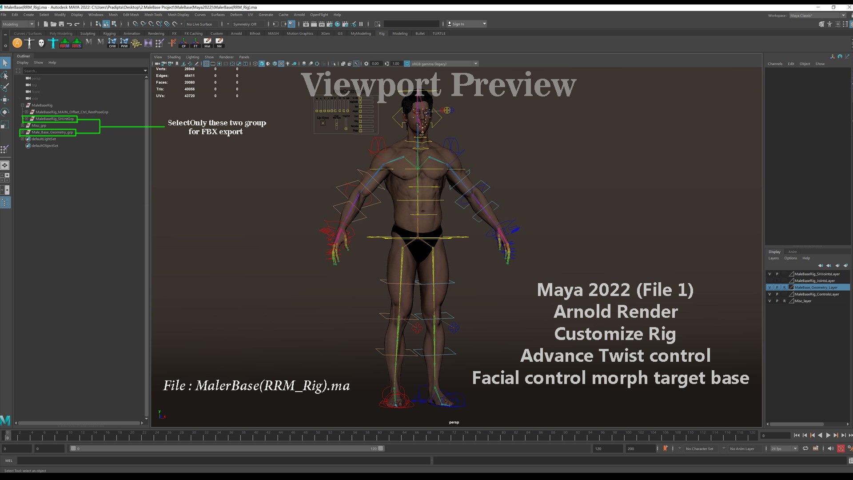Switch to the Anim layer tab
The width and height of the screenshot is (853, 480).
point(793,252)
